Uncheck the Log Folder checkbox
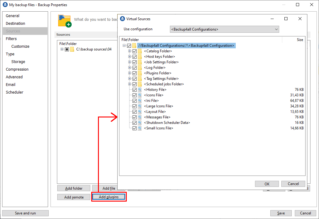This screenshot has width=319, height=219. (134, 68)
